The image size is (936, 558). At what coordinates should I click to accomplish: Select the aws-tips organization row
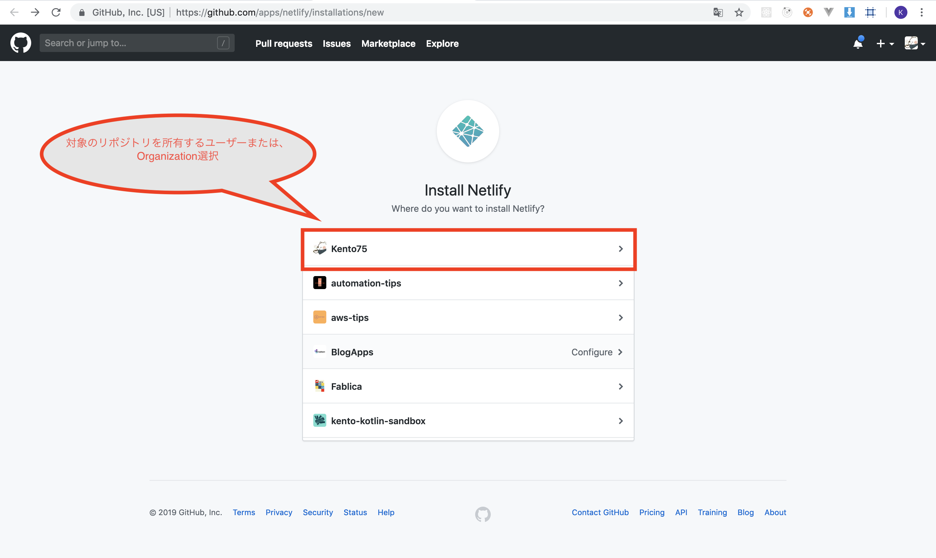pos(468,318)
